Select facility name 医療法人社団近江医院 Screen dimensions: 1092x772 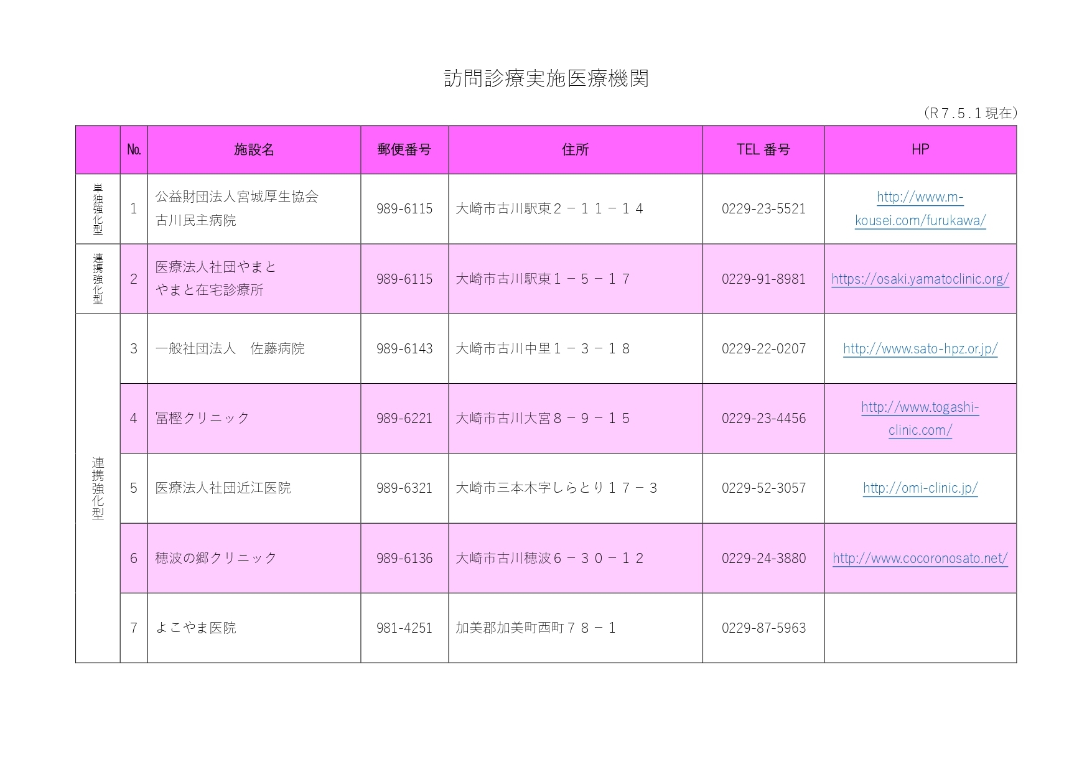point(223,488)
